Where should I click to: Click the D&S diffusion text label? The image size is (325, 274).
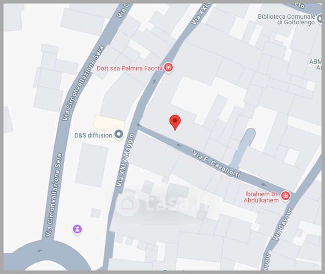93,135
